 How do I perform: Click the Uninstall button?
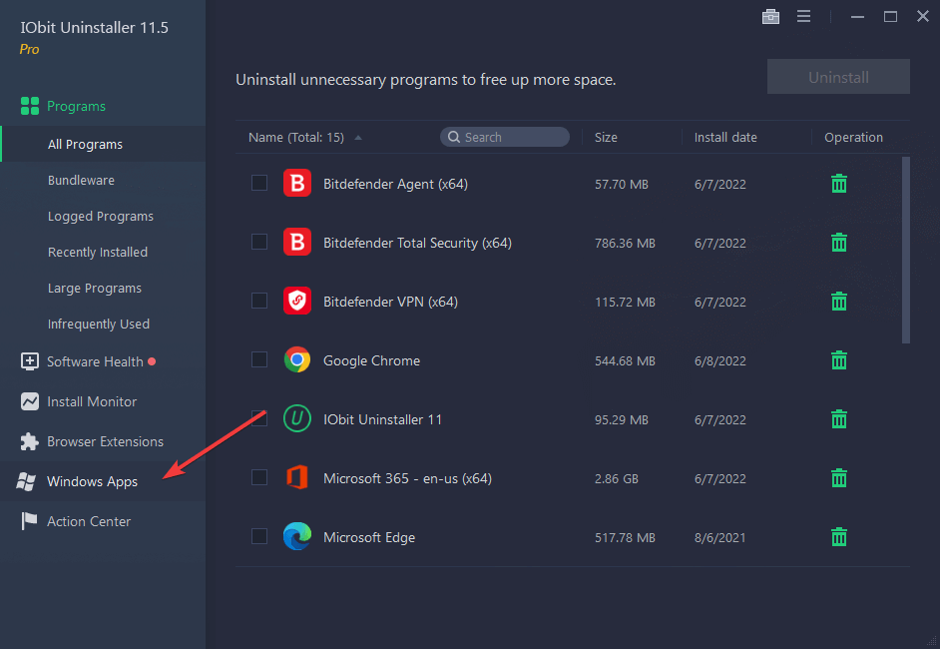point(838,77)
